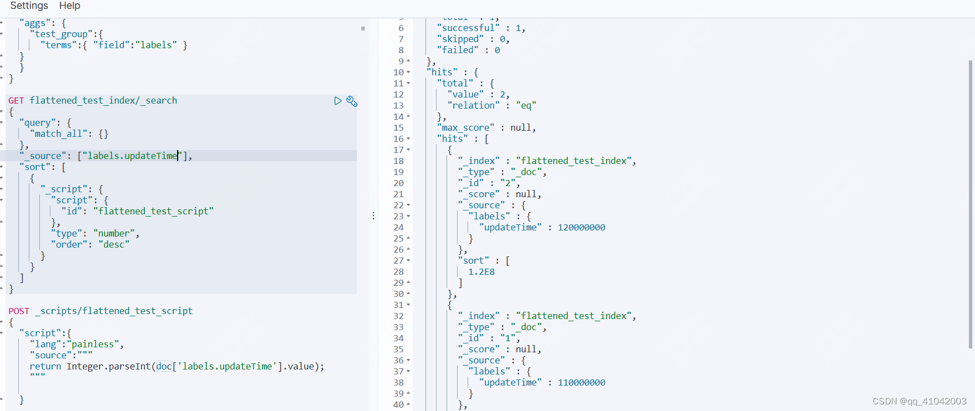Open the Help menu
This screenshot has width=975, height=411.
click(70, 6)
